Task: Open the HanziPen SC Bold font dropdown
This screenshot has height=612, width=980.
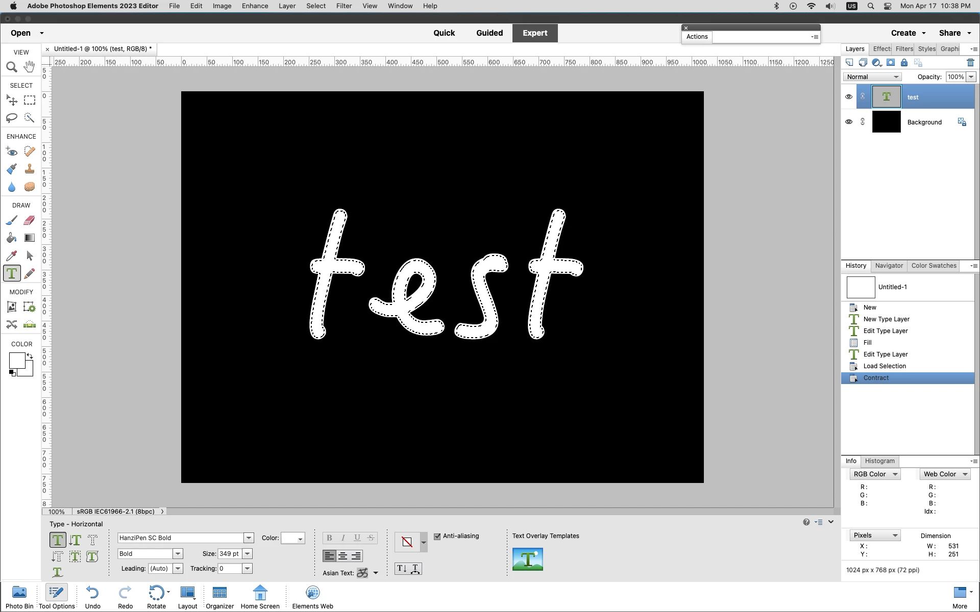Action: click(x=249, y=538)
